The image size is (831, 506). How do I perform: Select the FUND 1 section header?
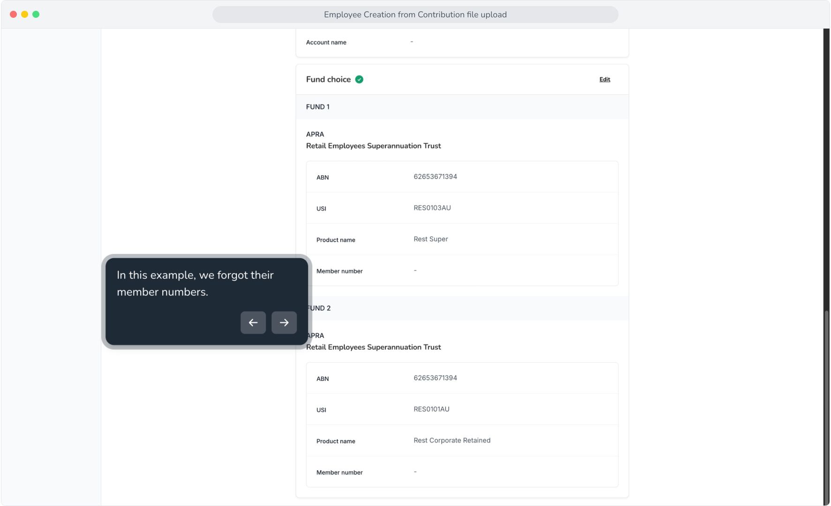point(462,107)
